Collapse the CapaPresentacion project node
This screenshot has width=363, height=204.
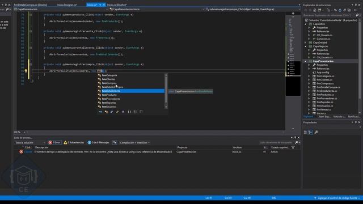click(x=306, y=61)
